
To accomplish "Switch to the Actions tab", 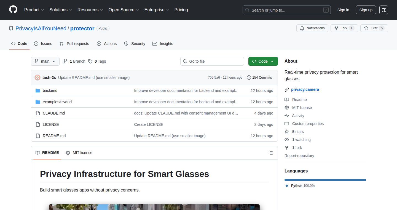I will pos(107,44).
